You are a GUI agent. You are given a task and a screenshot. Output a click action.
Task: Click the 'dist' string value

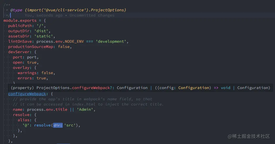(41, 31)
